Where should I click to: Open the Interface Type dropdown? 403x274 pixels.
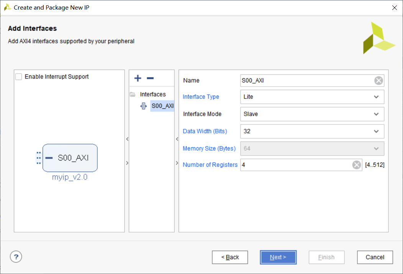pos(312,97)
